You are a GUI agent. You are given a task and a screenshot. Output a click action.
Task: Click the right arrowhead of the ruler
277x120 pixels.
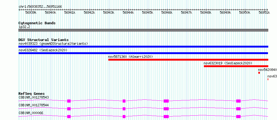tap(267, 10)
